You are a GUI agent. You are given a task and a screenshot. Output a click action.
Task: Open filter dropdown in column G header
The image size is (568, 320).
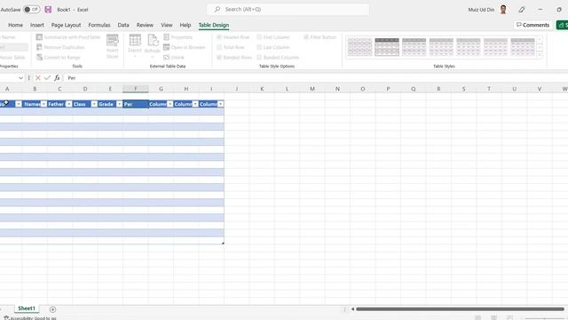click(x=170, y=104)
